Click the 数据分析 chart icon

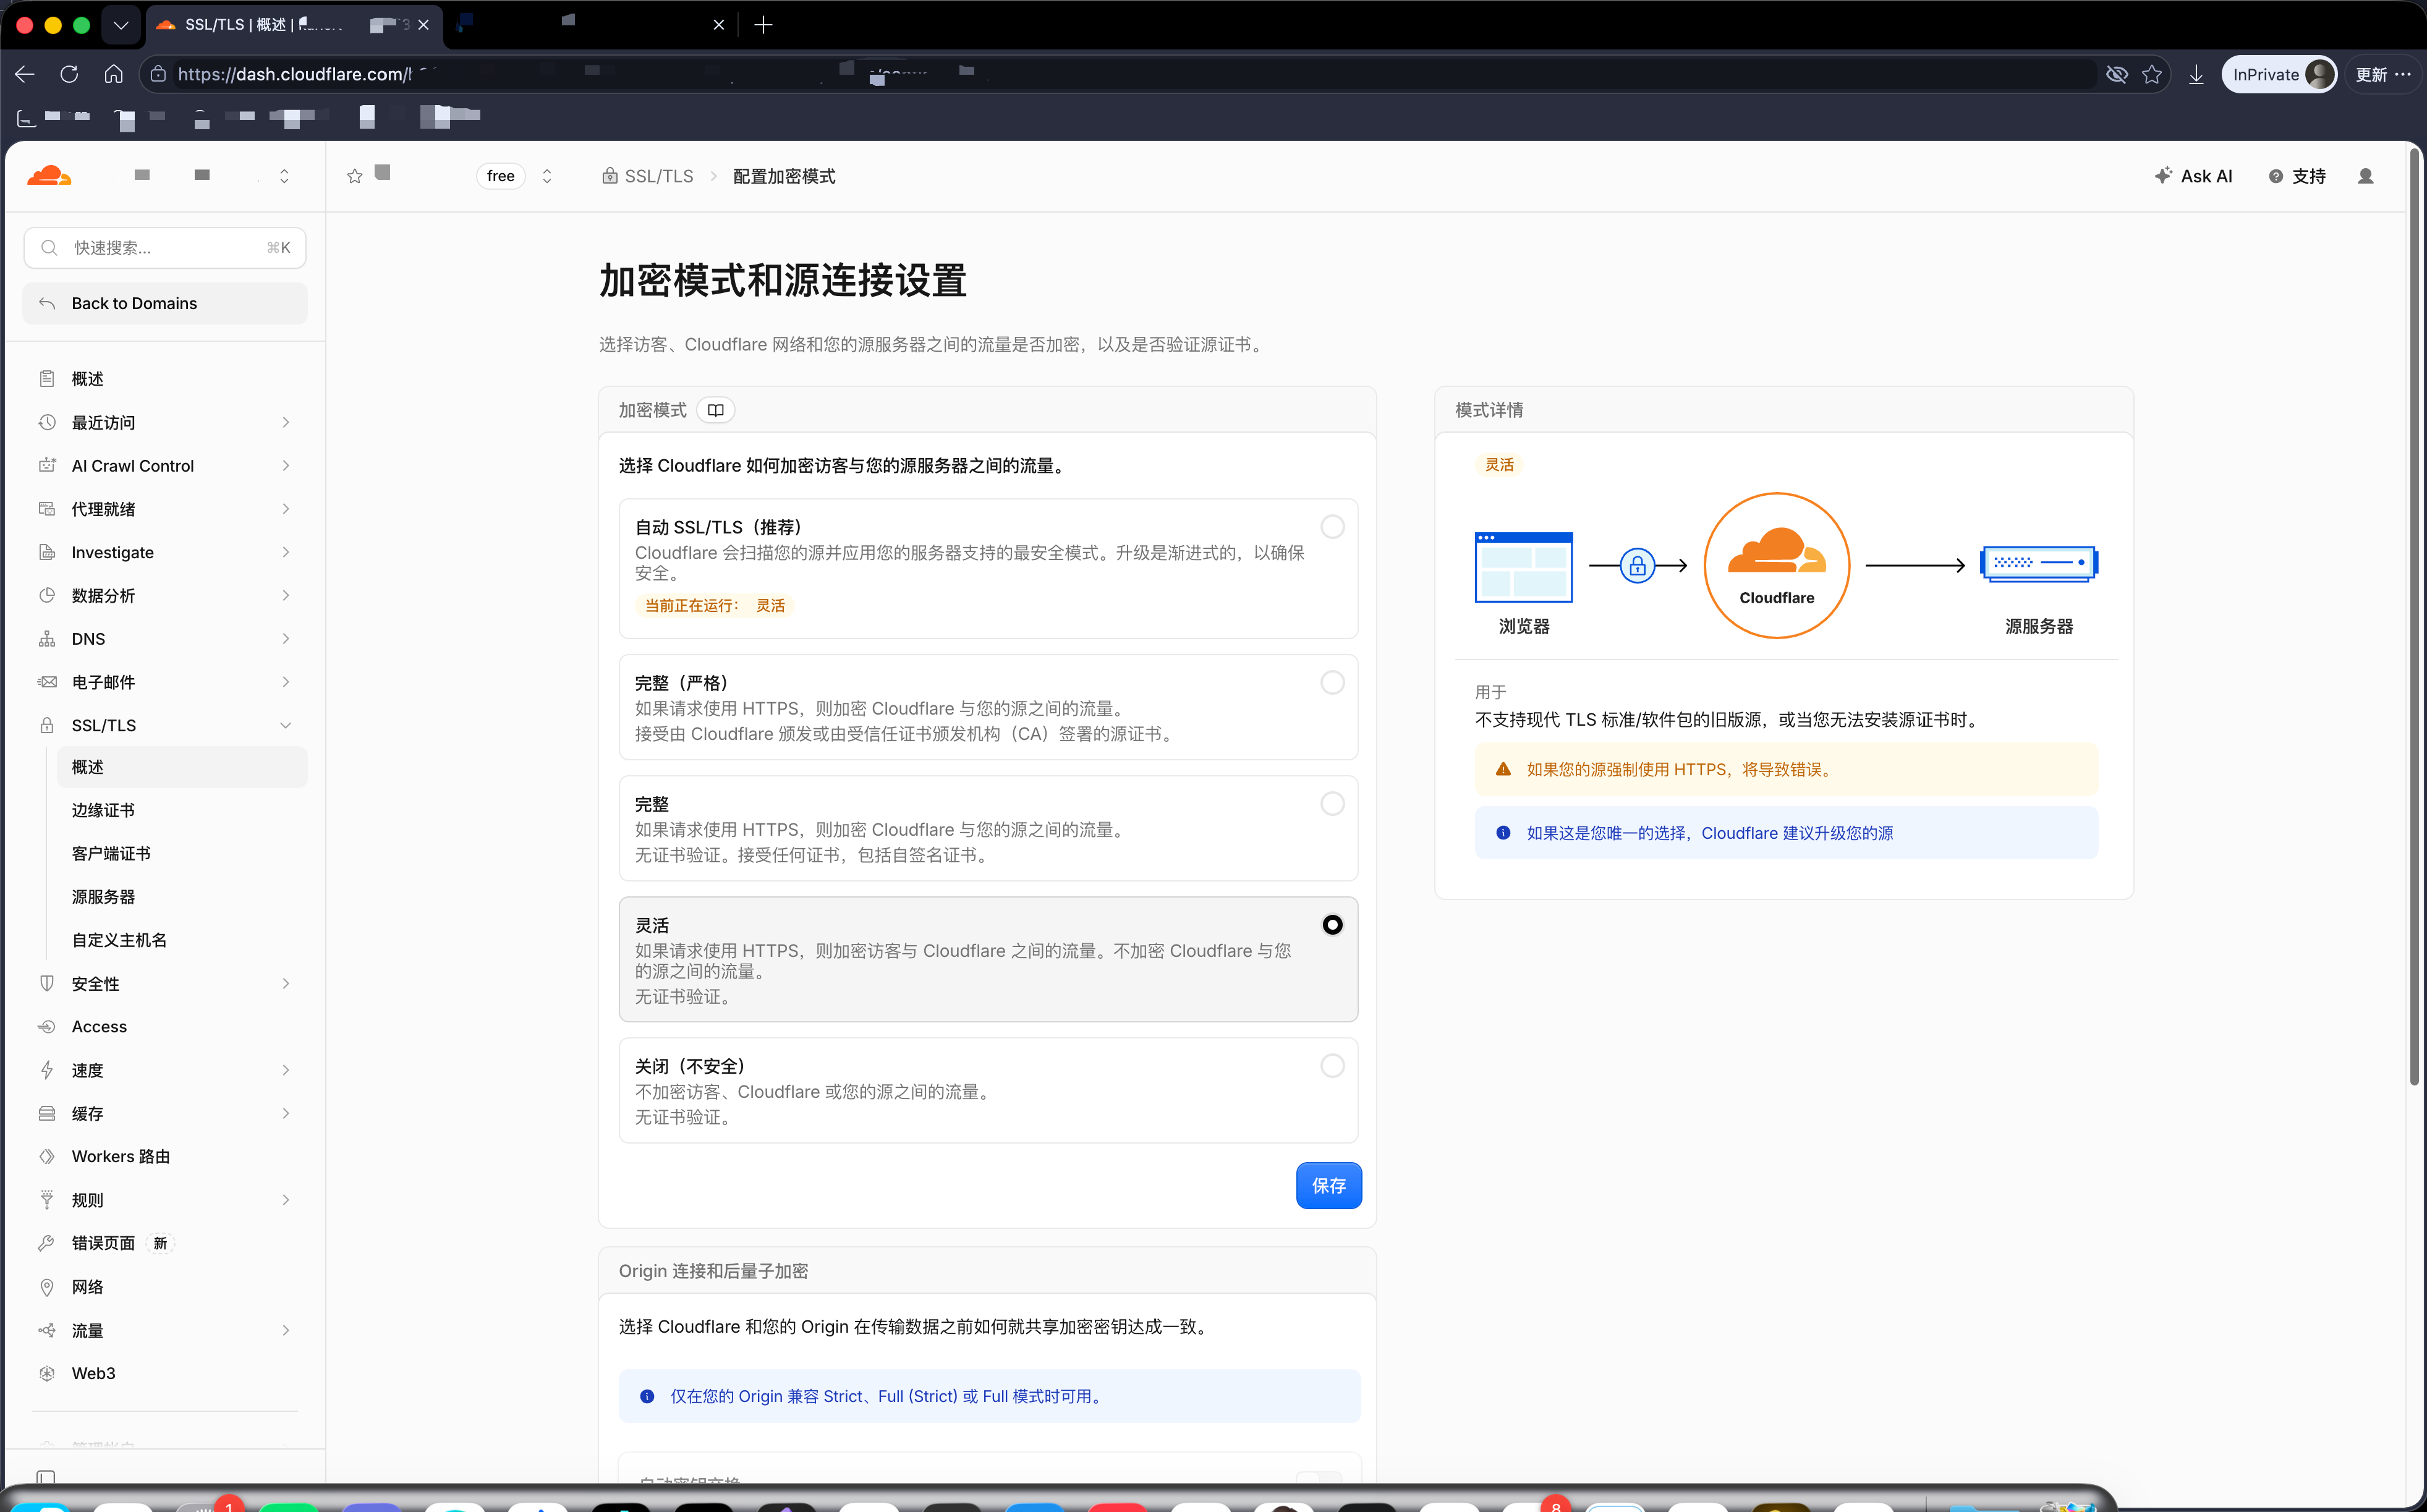click(47, 595)
